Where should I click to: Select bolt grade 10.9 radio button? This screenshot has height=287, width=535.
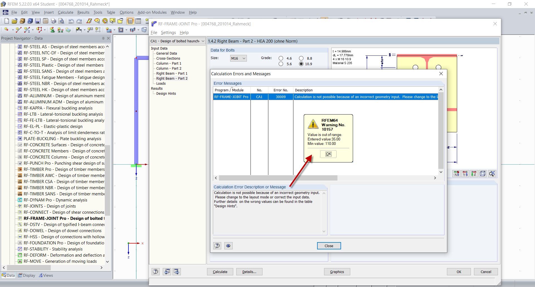pos(301,64)
